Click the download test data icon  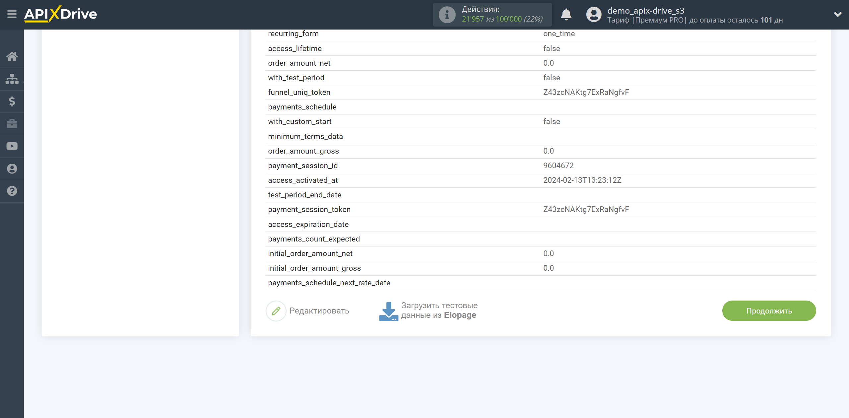pyautogui.click(x=388, y=311)
